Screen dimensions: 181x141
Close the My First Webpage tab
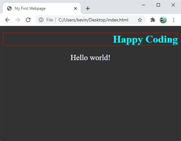(x=75, y=8)
